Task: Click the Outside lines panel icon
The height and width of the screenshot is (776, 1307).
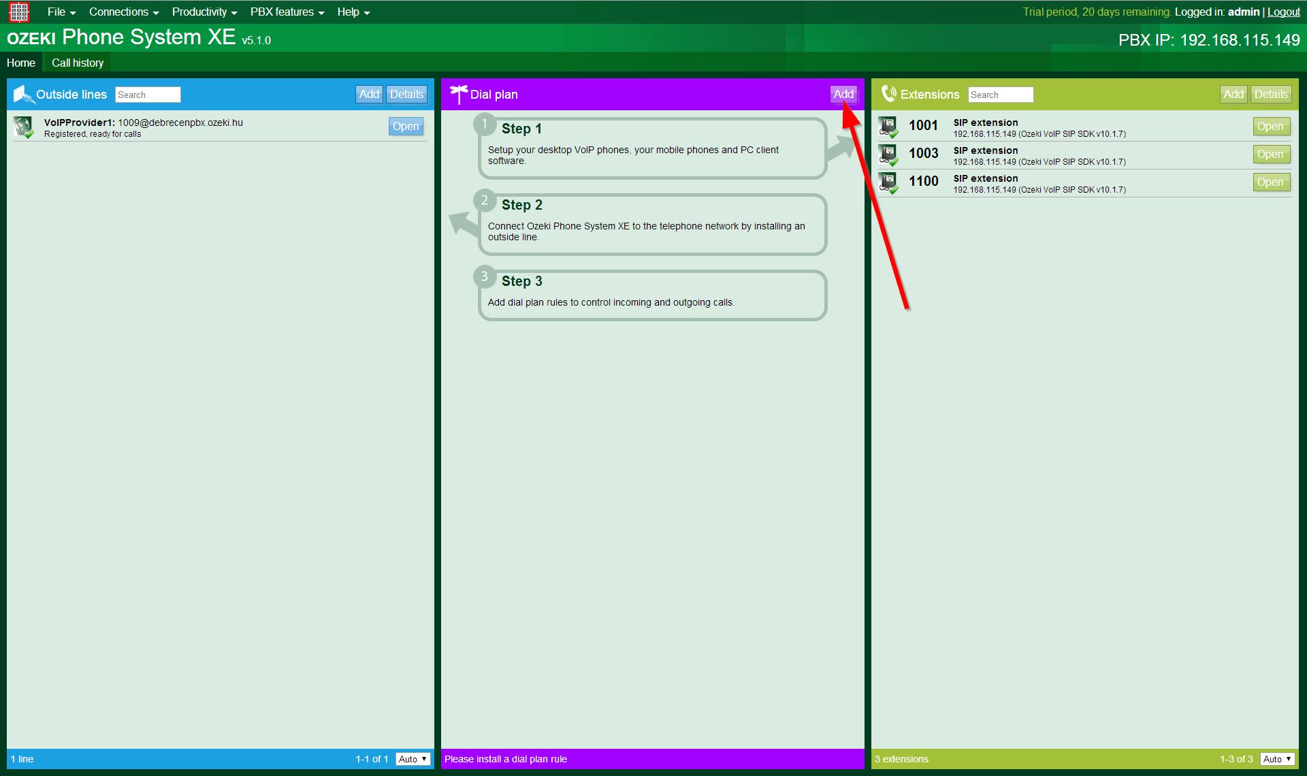Action: pyautogui.click(x=24, y=94)
